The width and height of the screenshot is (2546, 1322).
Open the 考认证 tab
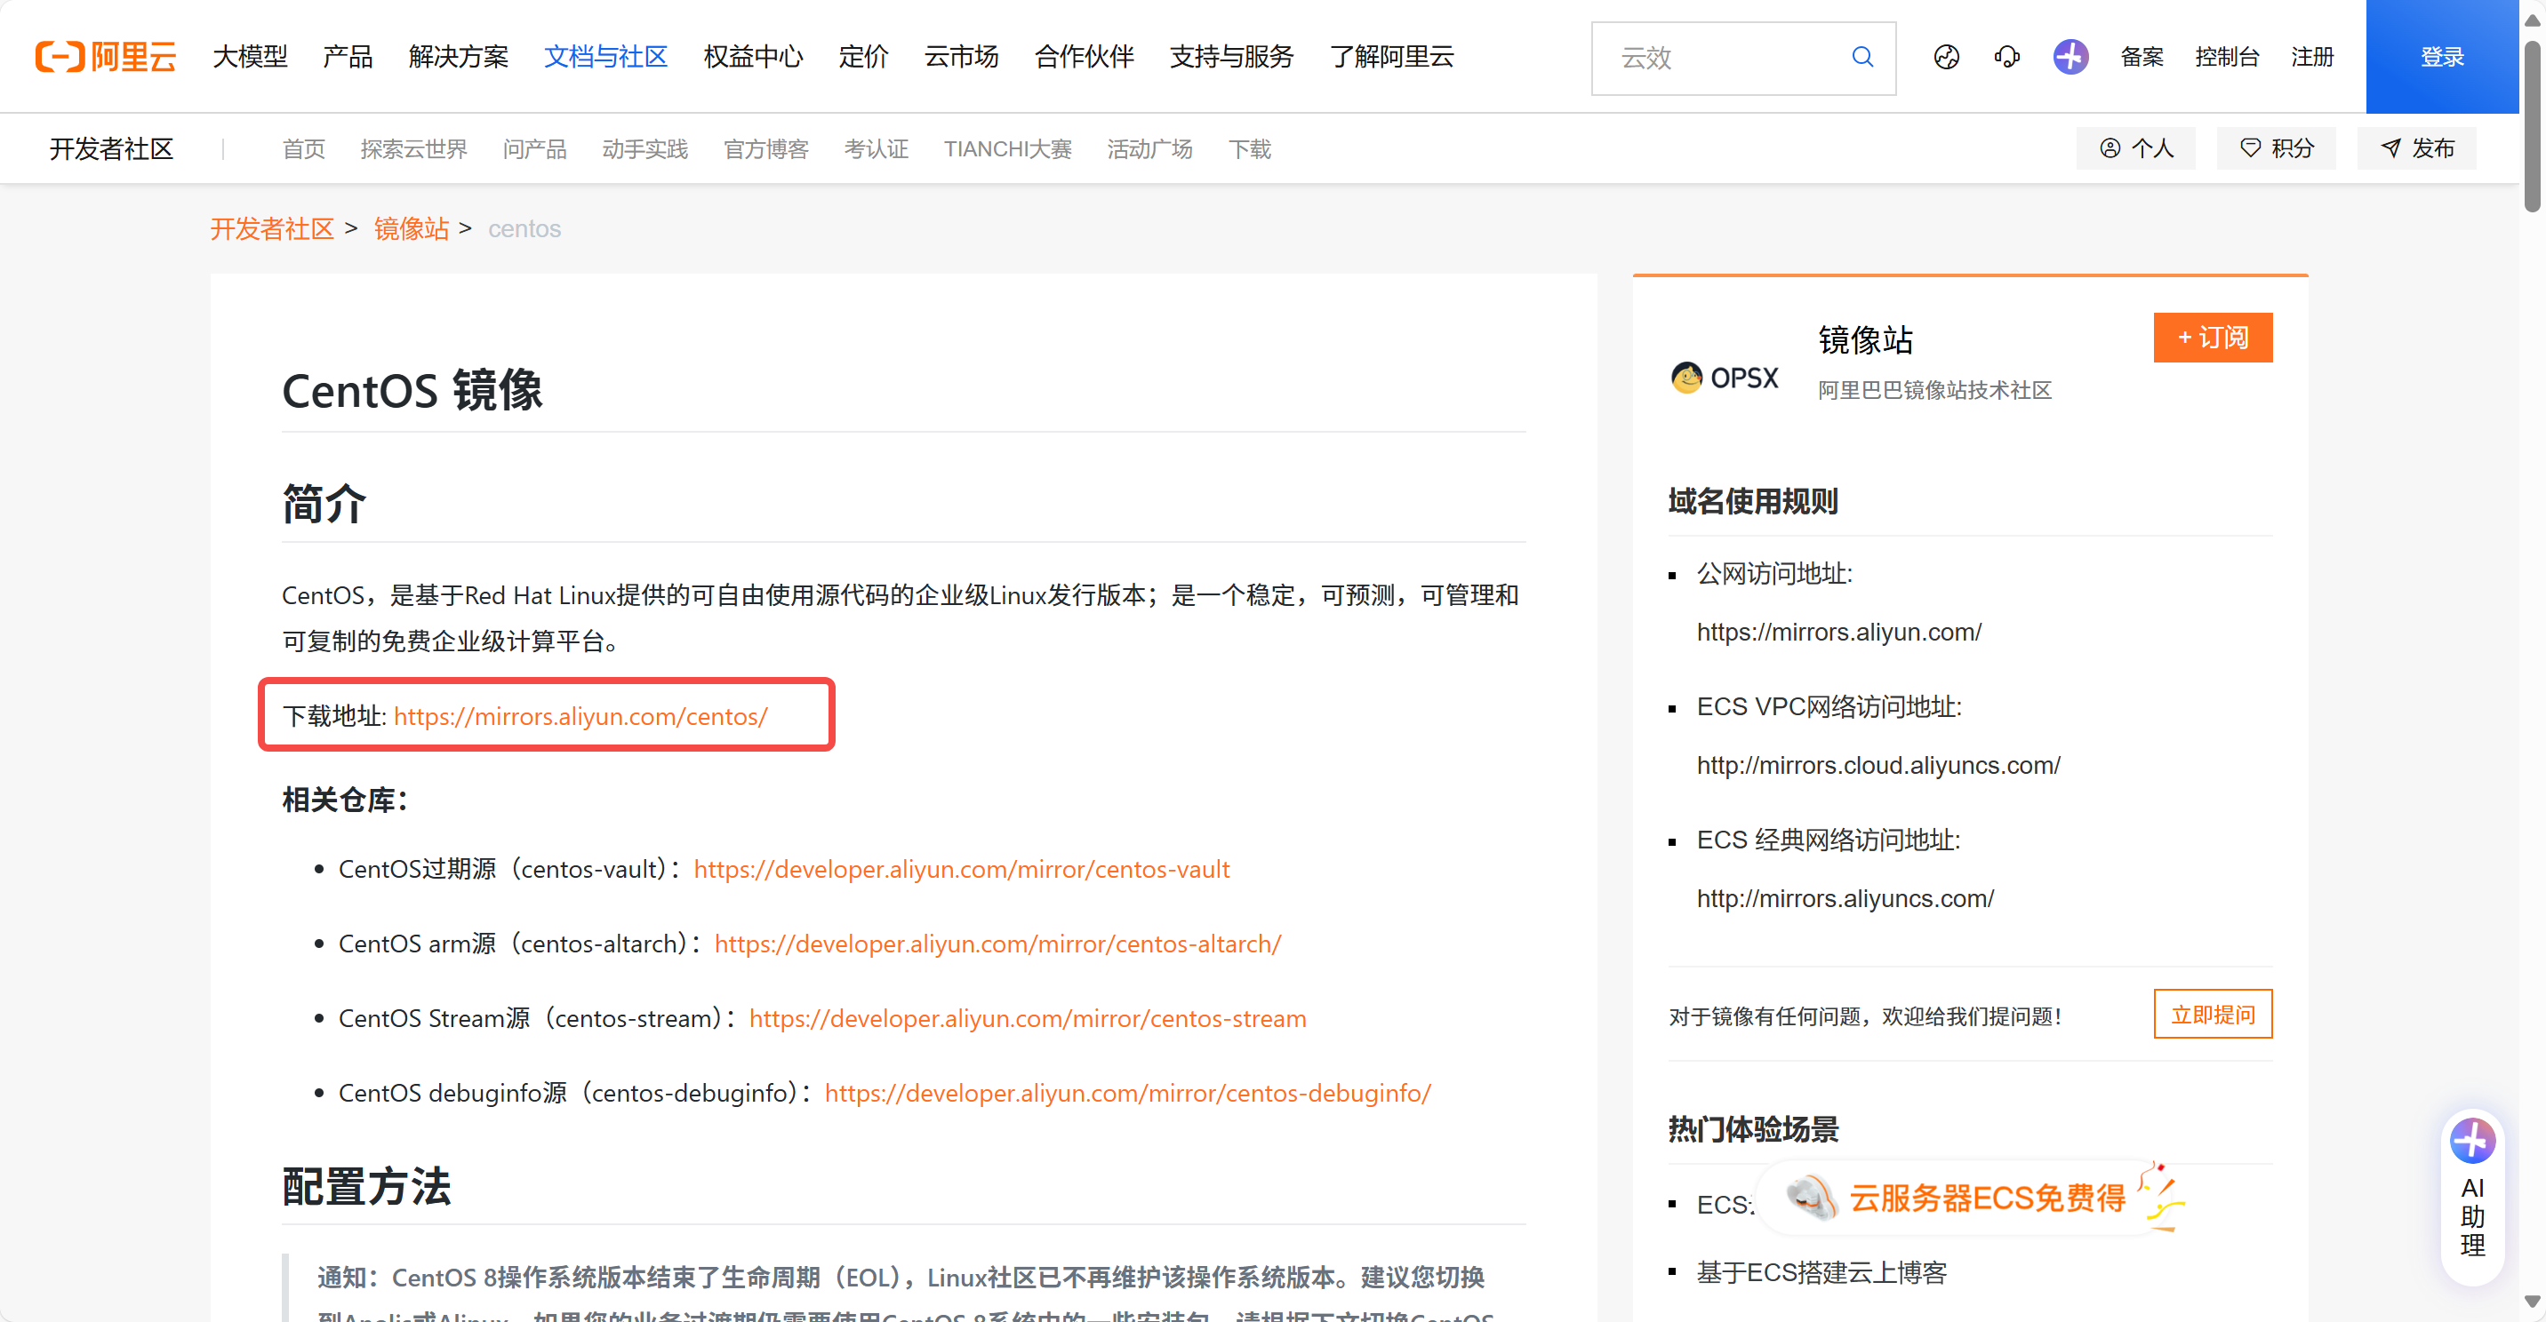pos(876,149)
